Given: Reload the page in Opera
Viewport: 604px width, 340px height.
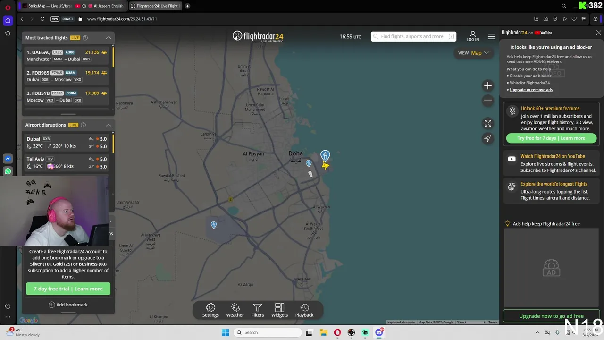Looking at the screenshot, I should (x=42, y=19).
